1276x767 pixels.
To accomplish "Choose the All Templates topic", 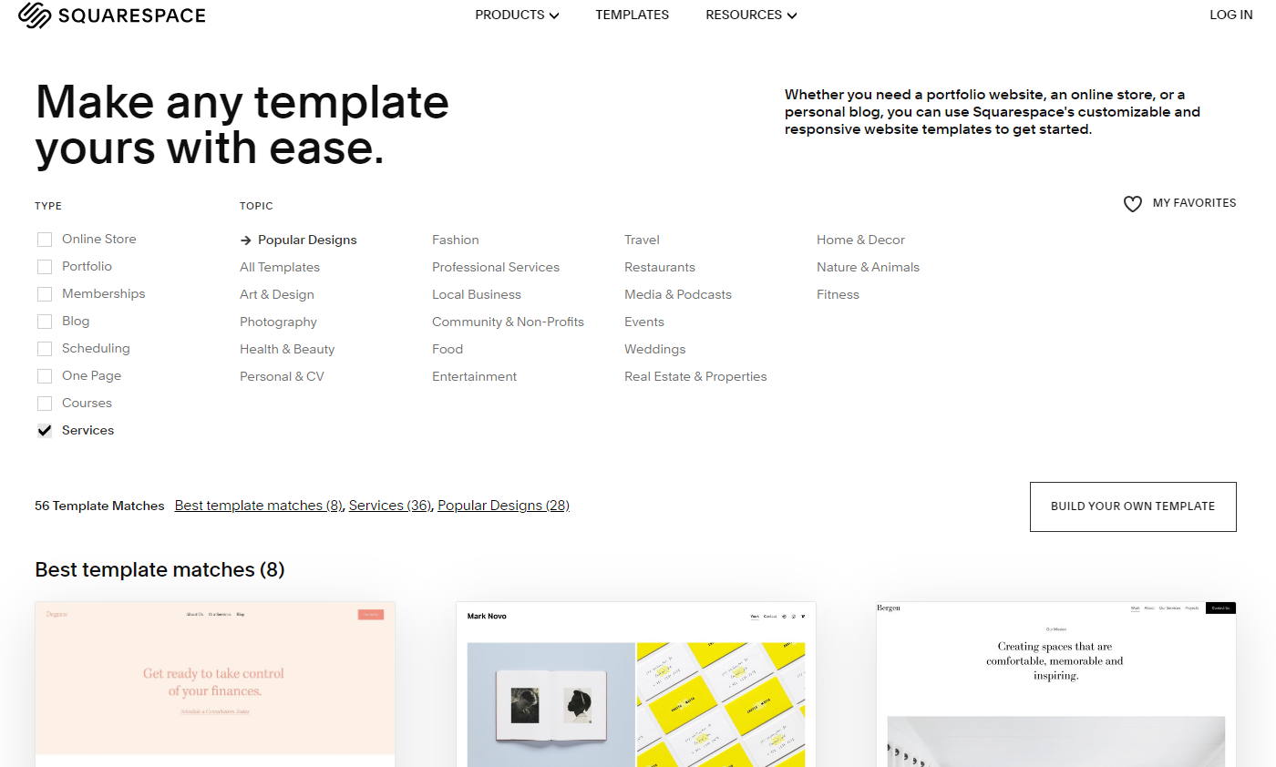I will 280,267.
